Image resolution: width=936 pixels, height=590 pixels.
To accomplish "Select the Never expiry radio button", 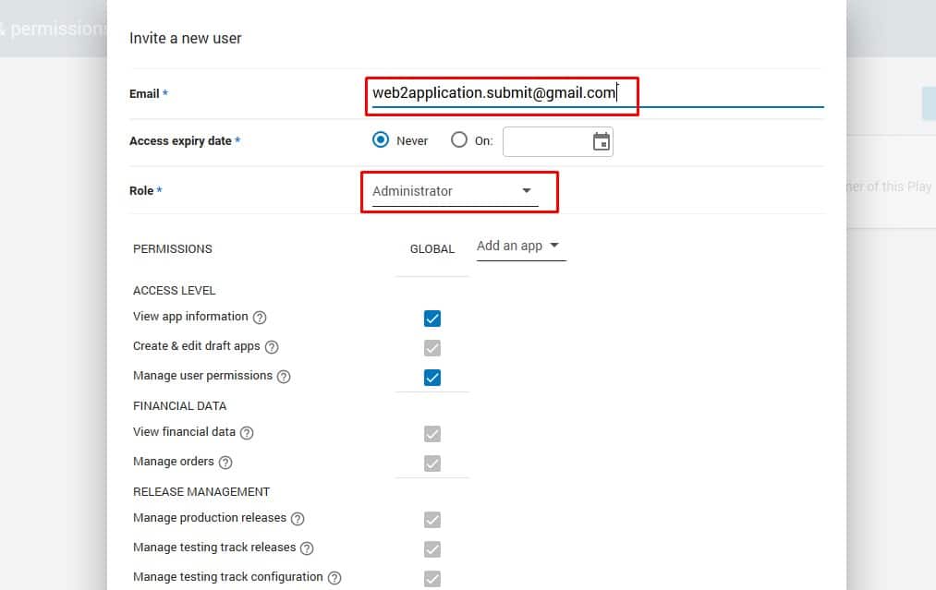I will coord(380,140).
